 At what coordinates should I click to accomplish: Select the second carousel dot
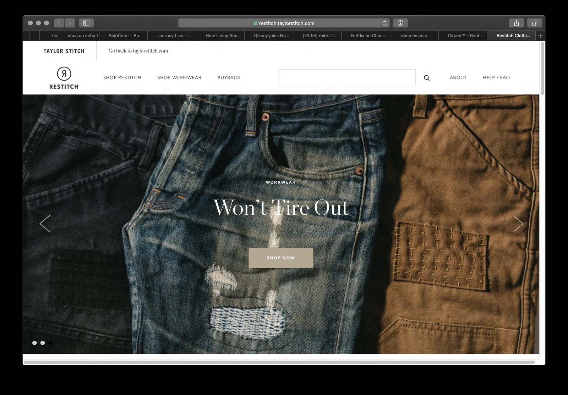pos(43,343)
